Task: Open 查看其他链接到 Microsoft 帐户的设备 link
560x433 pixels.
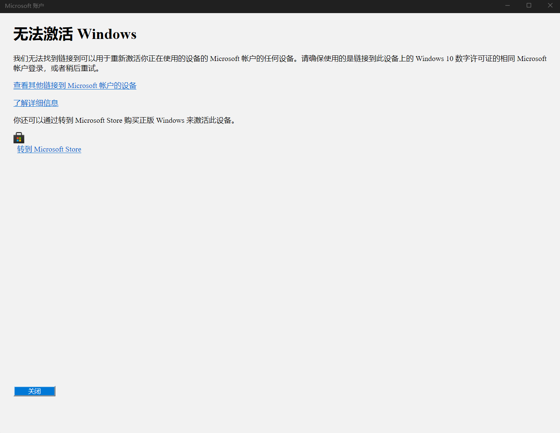Action: 75,86
